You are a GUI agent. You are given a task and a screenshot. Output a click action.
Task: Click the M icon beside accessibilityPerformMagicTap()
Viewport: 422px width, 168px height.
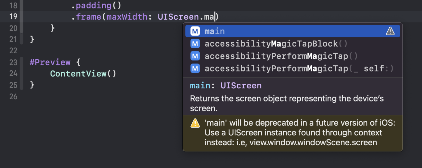point(195,56)
